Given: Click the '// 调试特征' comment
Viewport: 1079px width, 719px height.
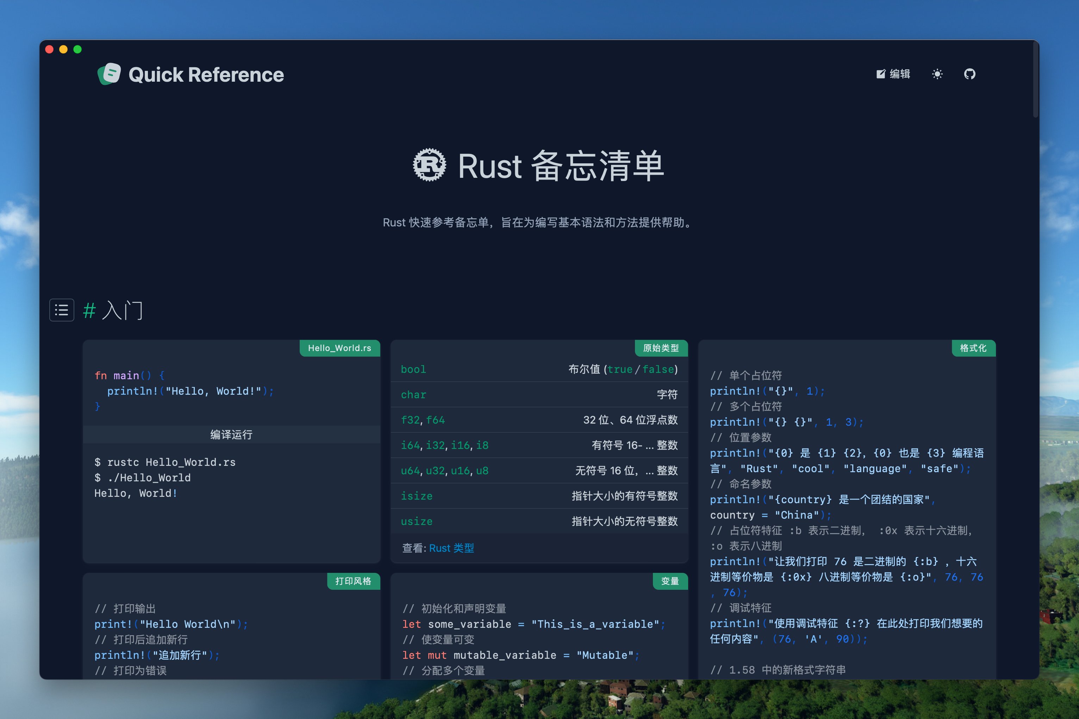Looking at the screenshot, I should click(x=741, y=608).
